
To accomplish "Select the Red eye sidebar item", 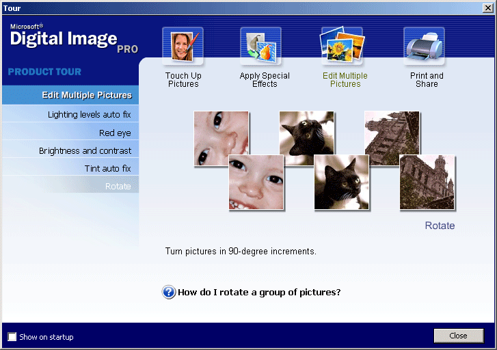I will [x=70, y=132].
